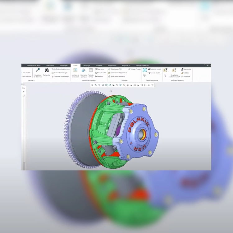Viewport: 233px width, 233px height.
Task: Open the KeyShot 10 tab
Action: tap(126, 65)
